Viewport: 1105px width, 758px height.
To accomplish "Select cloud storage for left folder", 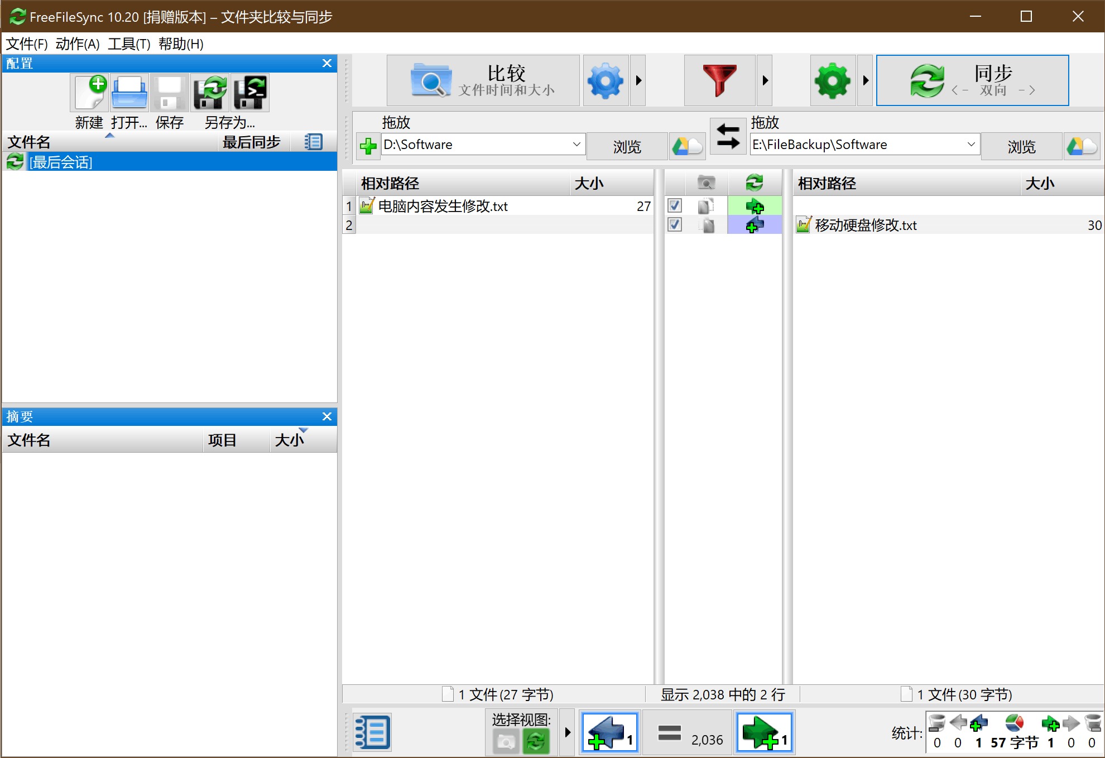I will [x=687, y=146].
